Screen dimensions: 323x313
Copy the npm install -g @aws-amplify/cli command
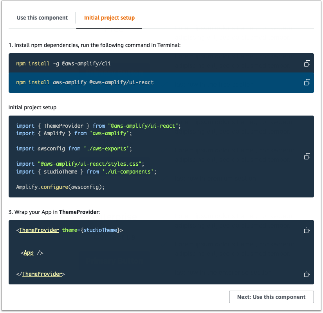(307, 63)
